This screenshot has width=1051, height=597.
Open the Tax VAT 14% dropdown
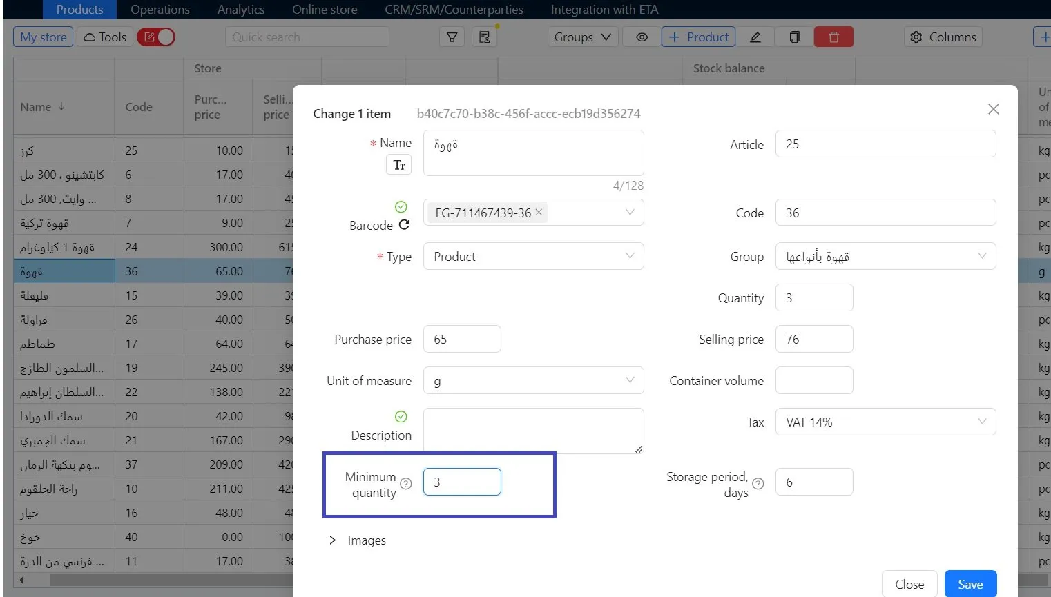tap(886, 422)
